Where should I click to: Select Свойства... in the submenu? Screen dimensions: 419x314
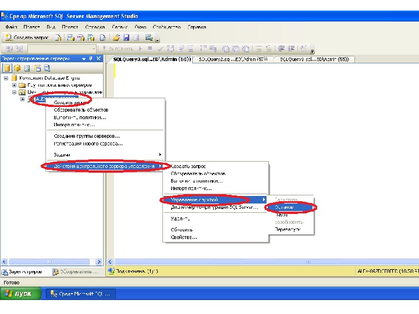click(215, 237)
